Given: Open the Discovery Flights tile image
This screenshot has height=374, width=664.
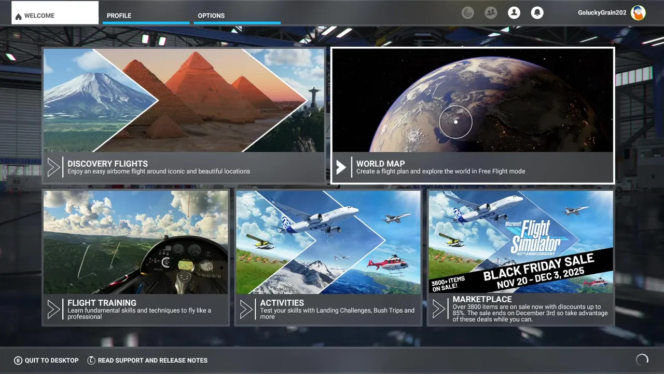Looking at the screenshot, I should (x=184, y=100).
